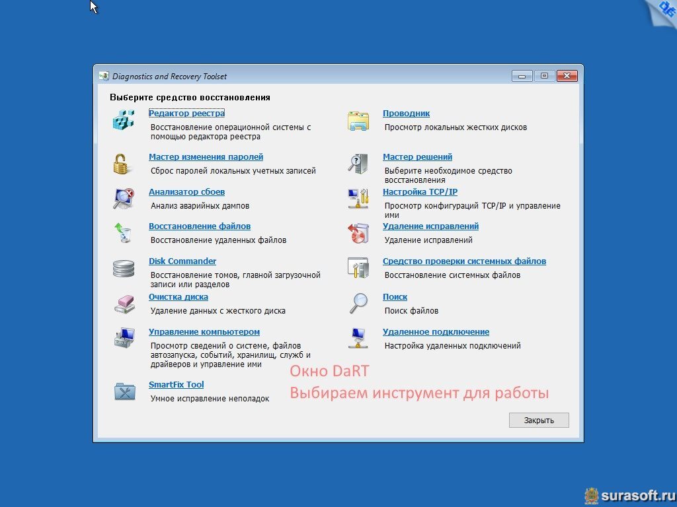This screenshot has height=507, width=677.
Task: Open Мастер изменения паролей link
Action: [x=206, y=157]
